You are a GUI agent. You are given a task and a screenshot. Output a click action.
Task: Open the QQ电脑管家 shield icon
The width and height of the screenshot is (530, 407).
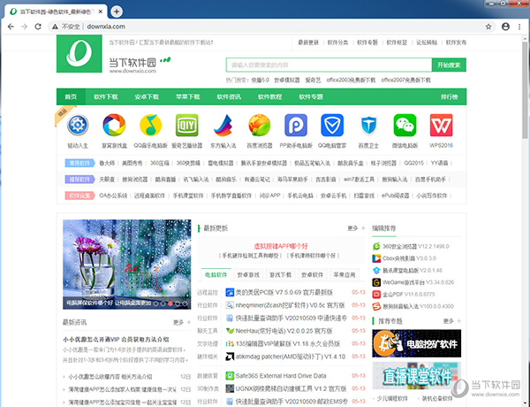(332, 125)
